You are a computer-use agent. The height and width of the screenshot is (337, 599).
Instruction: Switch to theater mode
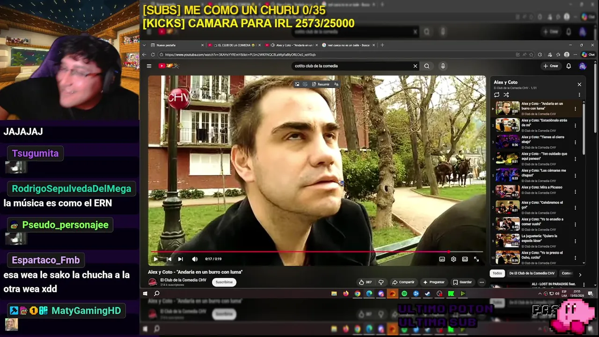pyautogui.click(x=465, y=259)
